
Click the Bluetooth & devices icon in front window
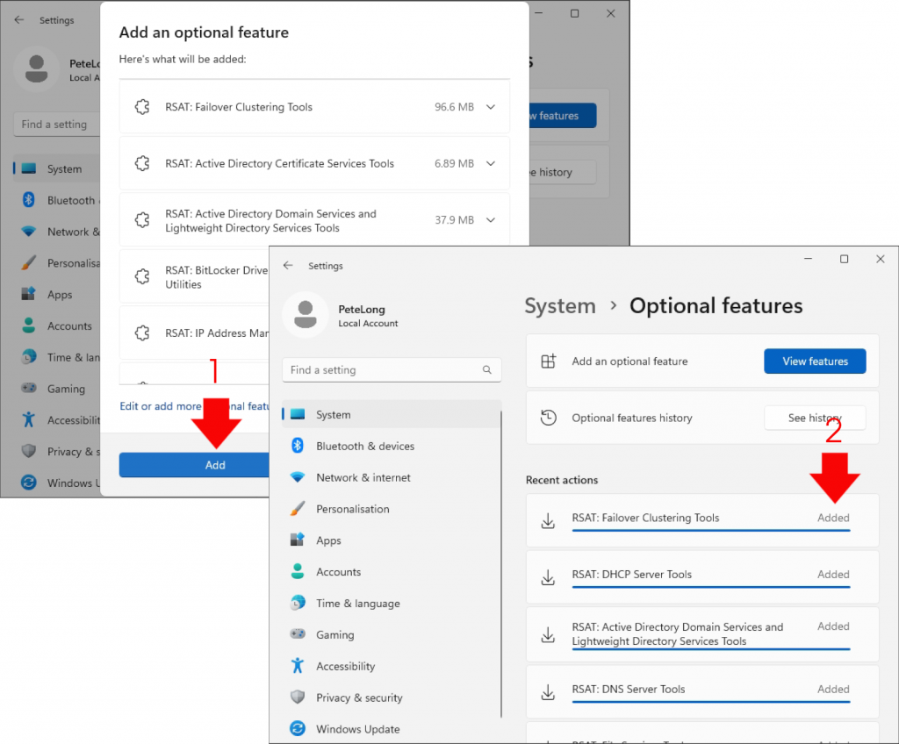coord(298,446)
